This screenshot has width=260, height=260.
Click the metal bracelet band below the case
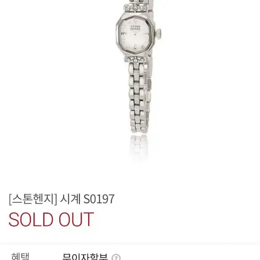click(138, 98)
